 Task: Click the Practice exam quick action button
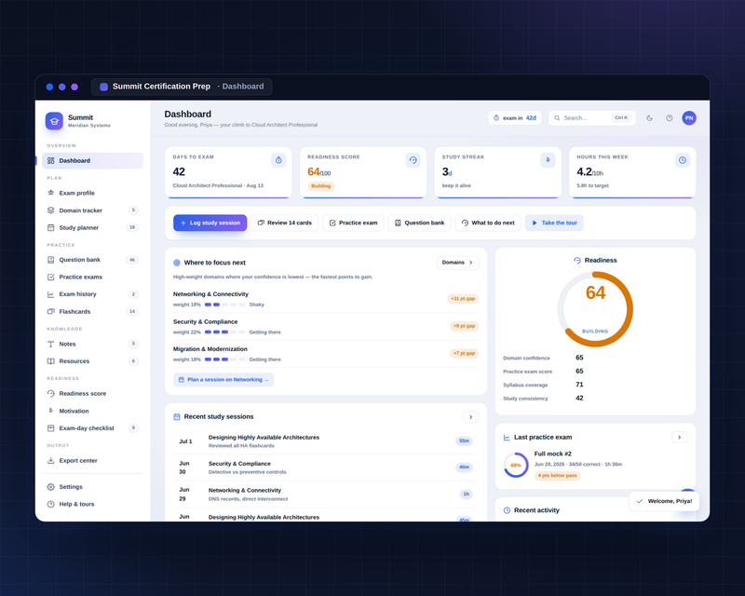[353, 223]
